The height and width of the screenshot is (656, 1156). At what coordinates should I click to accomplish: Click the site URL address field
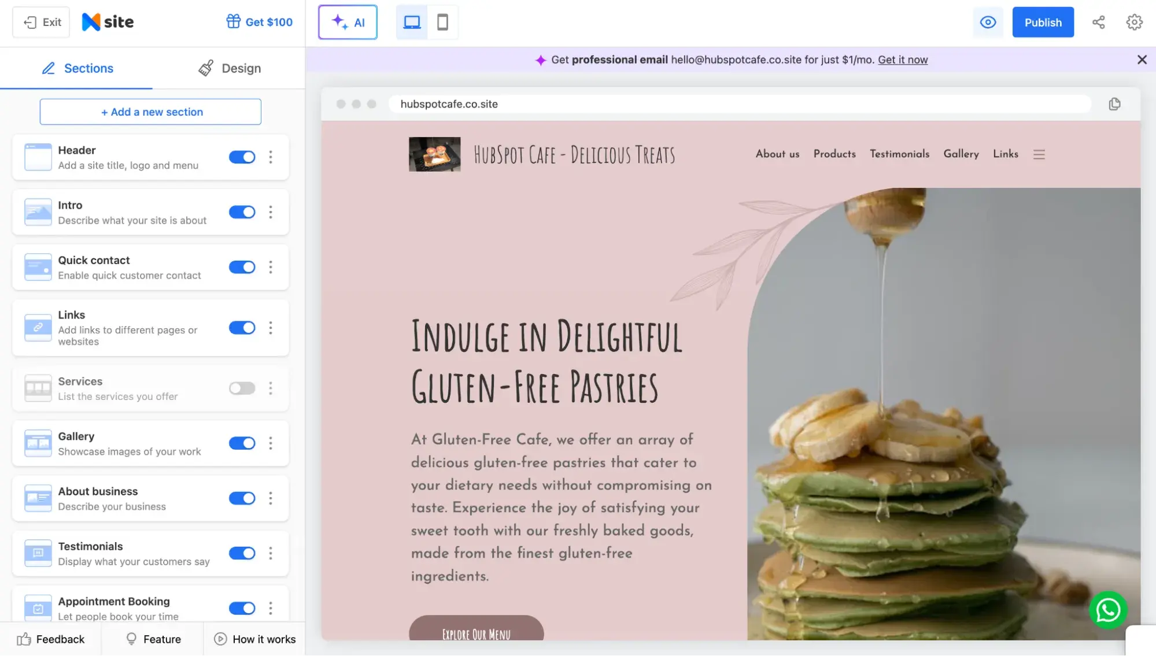coord(636,104)
